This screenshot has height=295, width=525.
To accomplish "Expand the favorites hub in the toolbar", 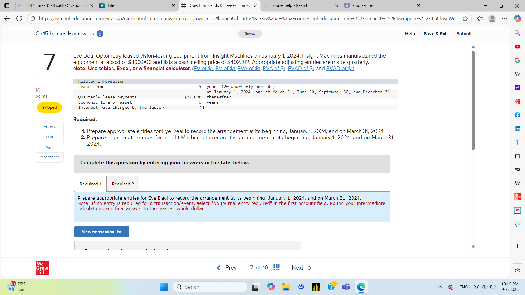I will pyautogui.click(x=480, y=19).
